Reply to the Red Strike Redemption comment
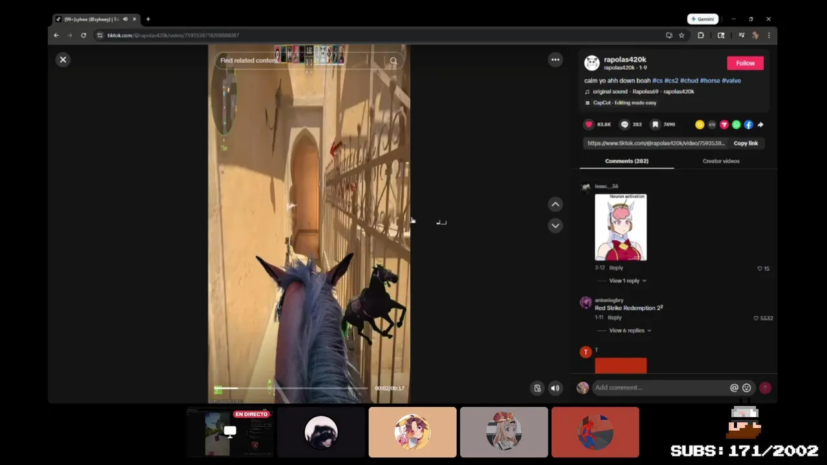 point(614,318)
